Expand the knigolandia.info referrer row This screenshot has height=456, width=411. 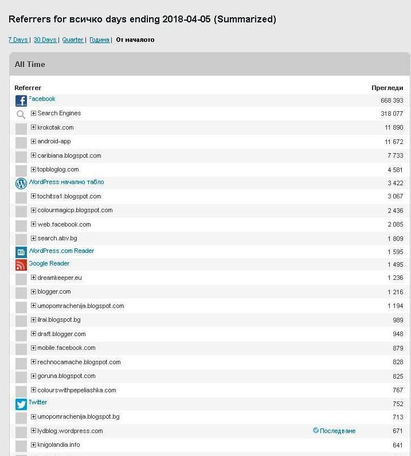(x=33, y=445)
